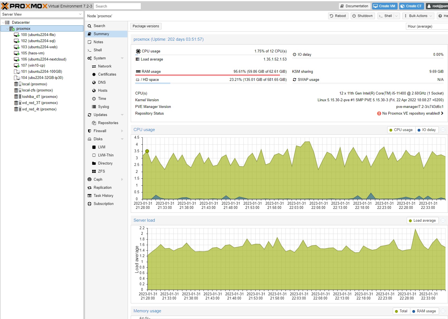This screenshot has height=319, width=448.
Task: Click the top Search input field
Action: pyautogui.click(x=117, y=6)
